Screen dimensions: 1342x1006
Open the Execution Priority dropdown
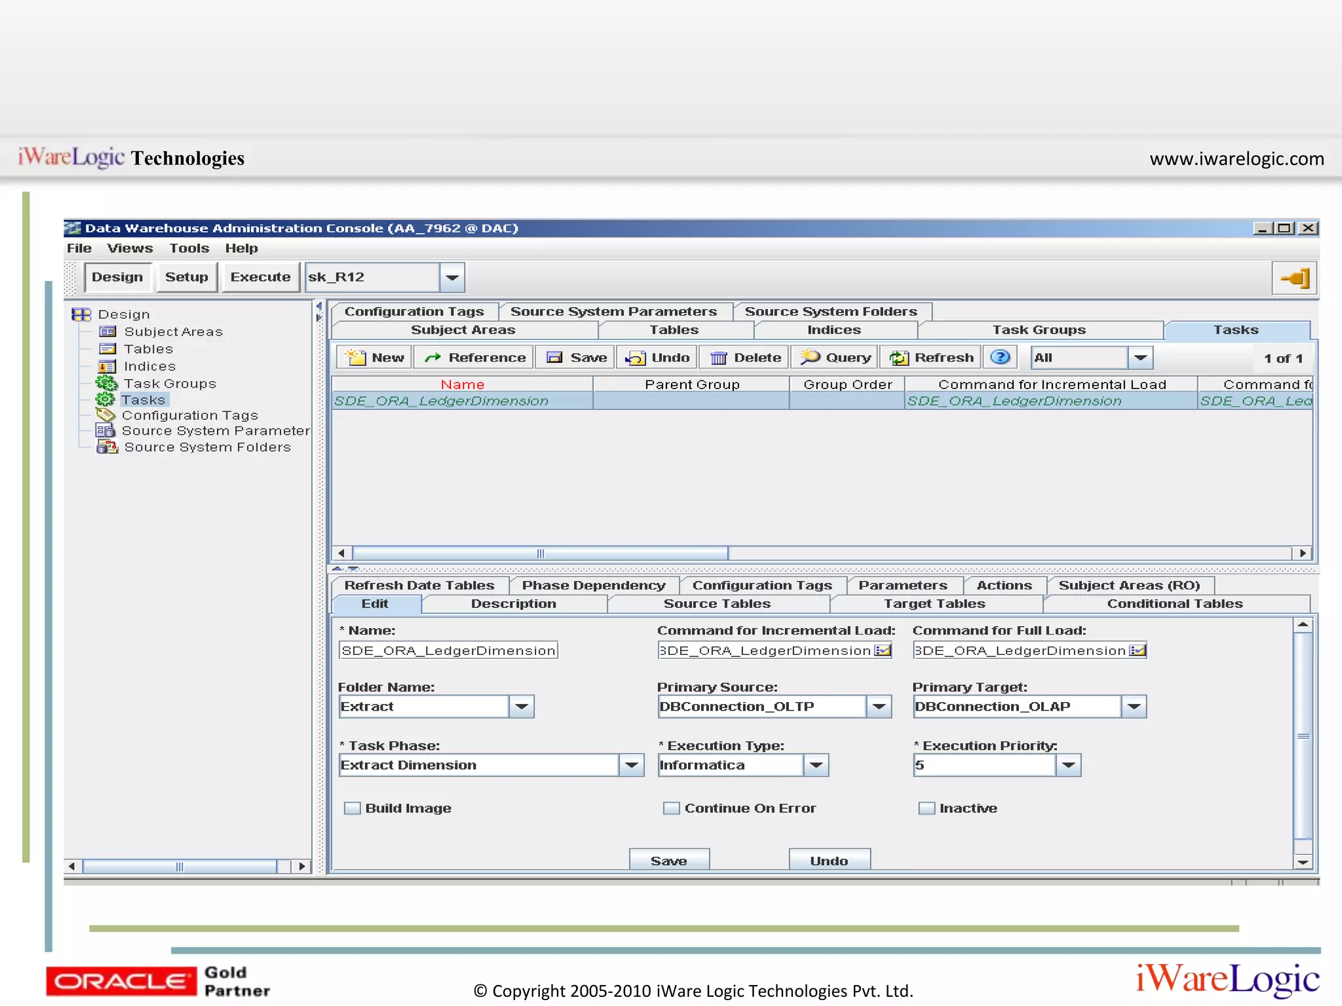pyautogui.click(x=1068, y=765)
